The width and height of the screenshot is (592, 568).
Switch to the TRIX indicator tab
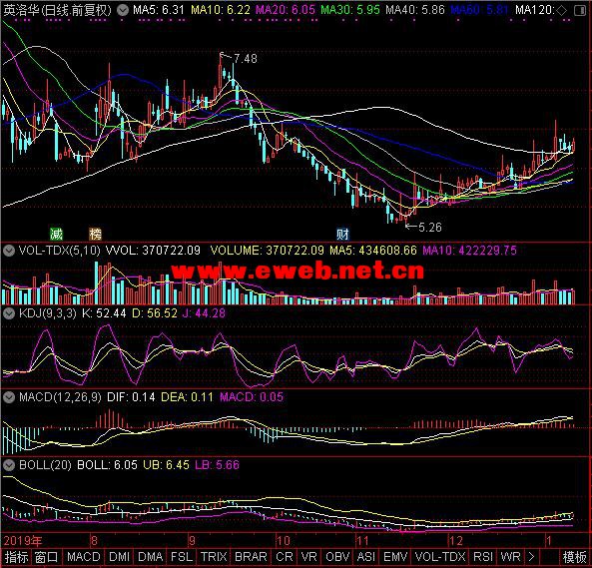214,557
